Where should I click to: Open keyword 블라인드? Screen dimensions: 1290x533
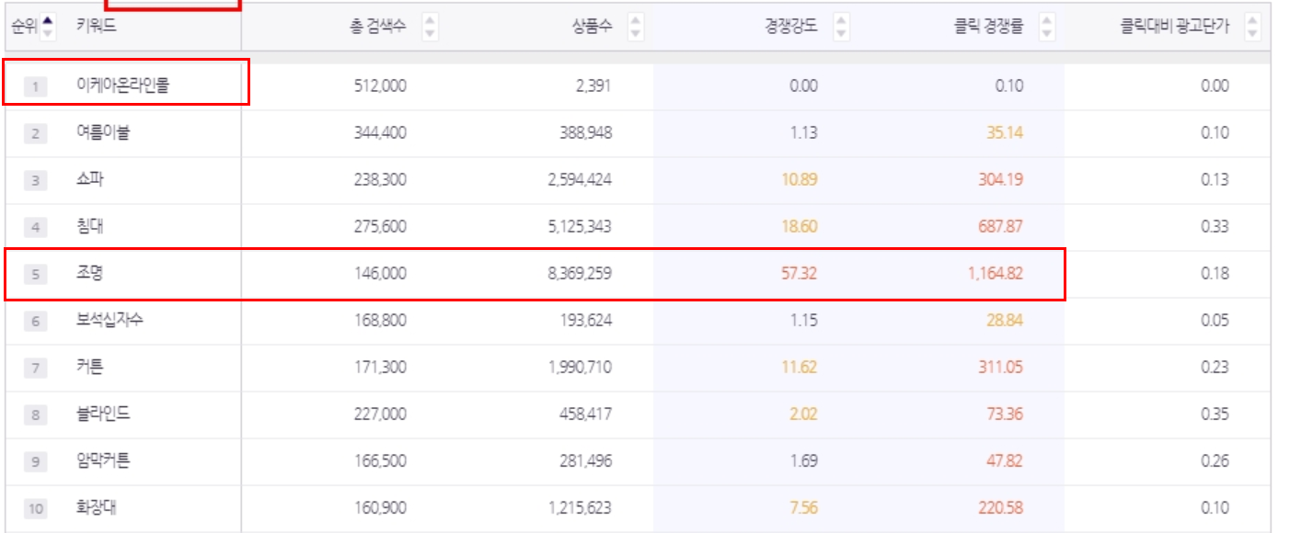[x=103, y=414]
